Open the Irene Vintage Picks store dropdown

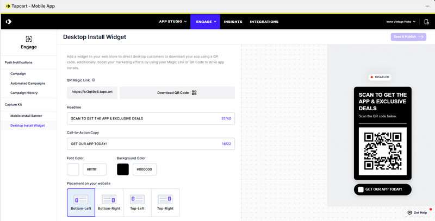(x=401, y=22)
